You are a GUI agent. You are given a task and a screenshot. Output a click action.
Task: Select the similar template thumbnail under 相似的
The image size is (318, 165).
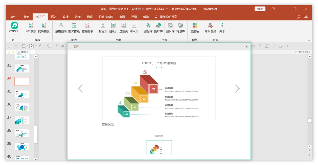(159, 147)
